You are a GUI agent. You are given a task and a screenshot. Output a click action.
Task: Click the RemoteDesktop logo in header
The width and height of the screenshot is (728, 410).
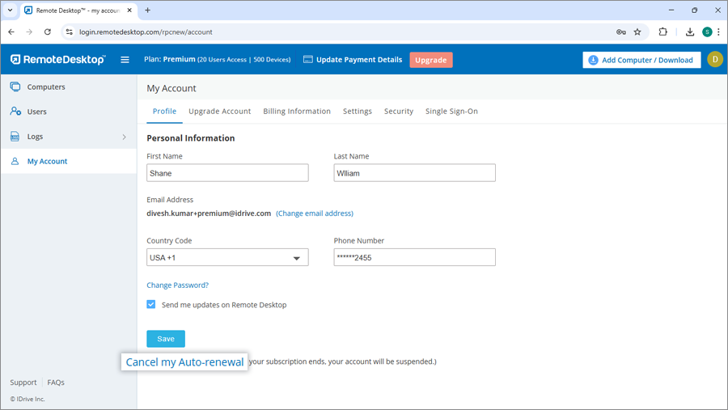click(x=57, y=60)
